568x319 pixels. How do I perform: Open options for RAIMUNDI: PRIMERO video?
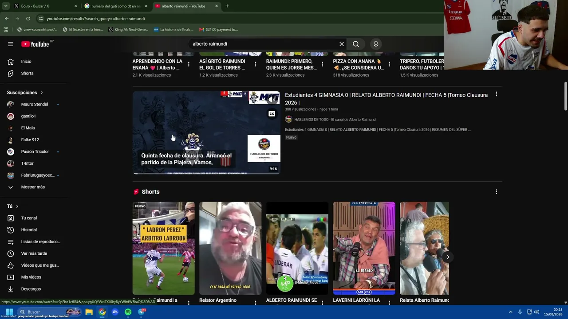coord(323,64)
